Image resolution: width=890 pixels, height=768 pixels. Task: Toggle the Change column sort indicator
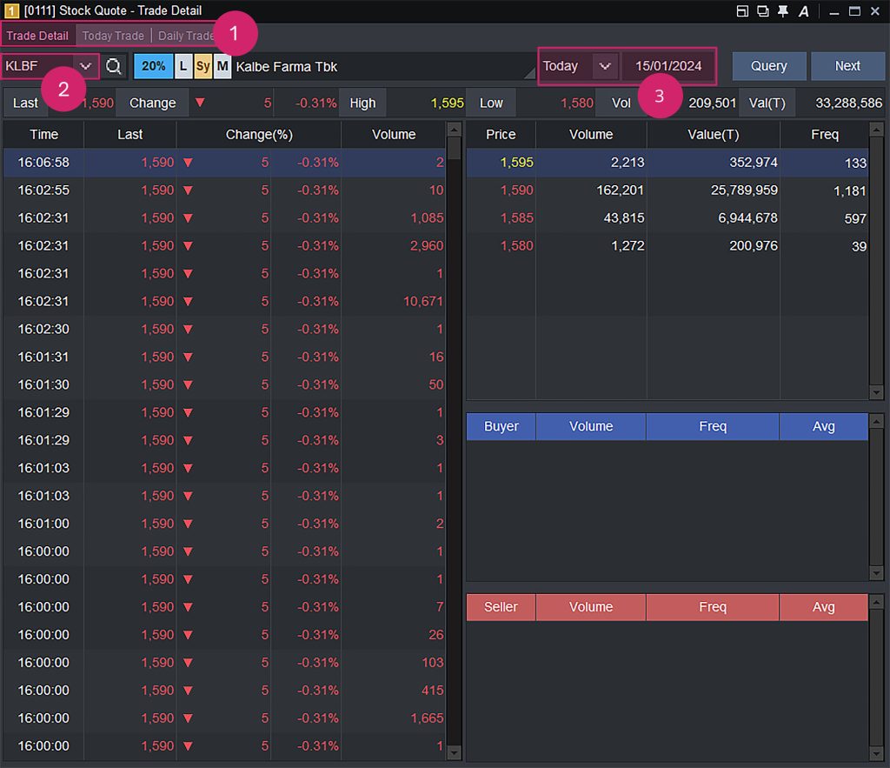(199, 103)
